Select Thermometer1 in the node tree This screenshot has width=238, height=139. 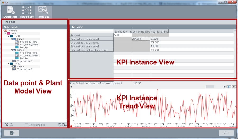click(25, 61)
